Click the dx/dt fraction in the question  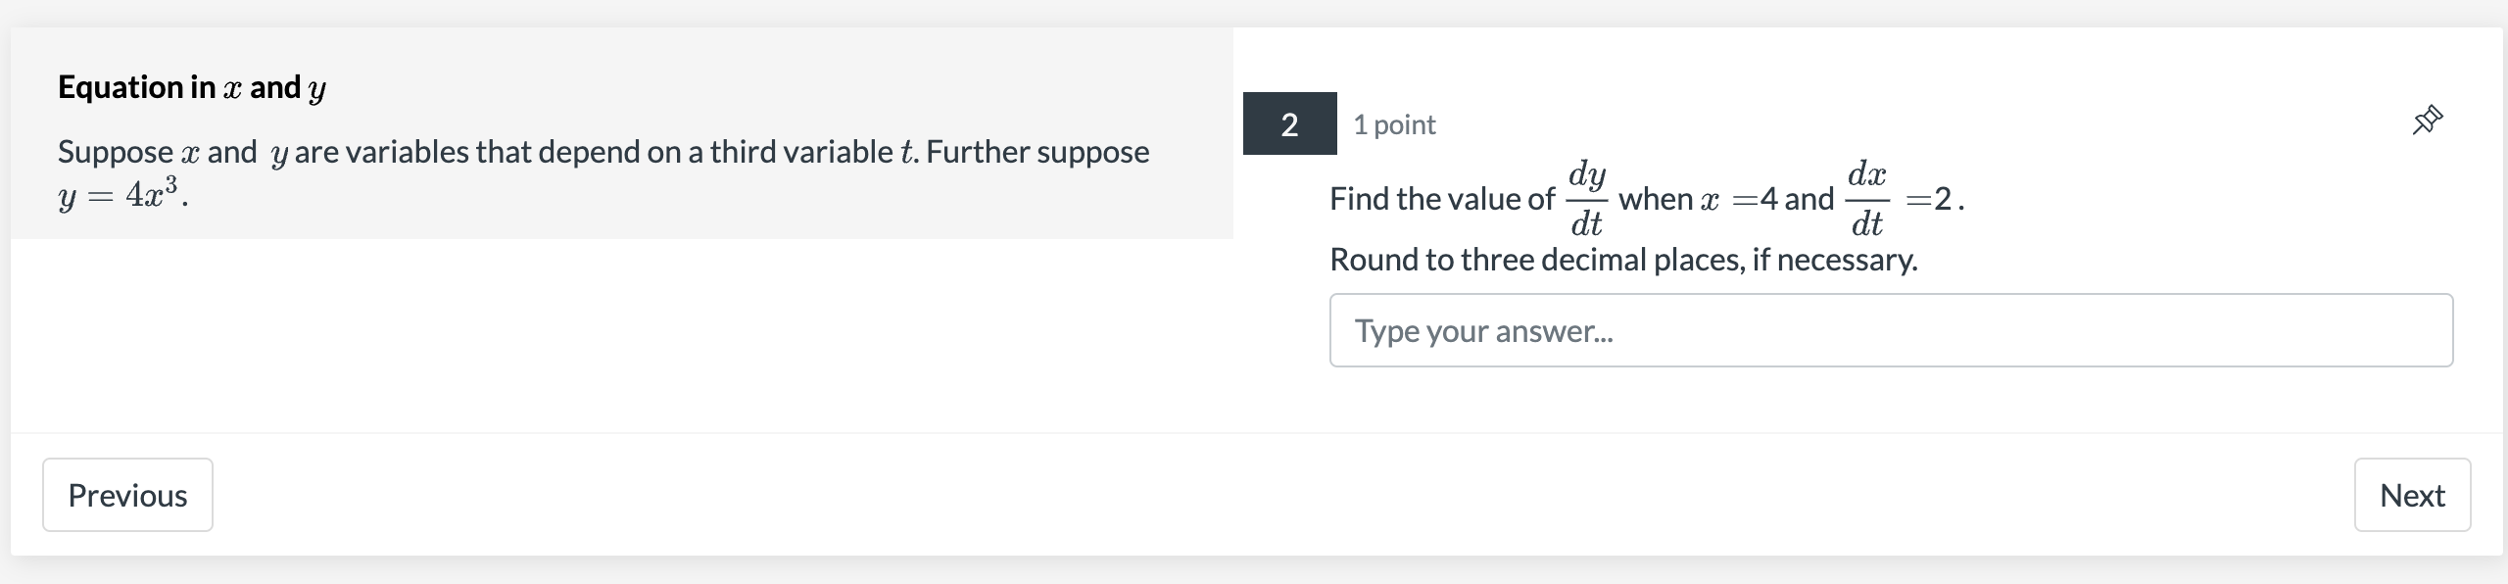point(1866,199)
